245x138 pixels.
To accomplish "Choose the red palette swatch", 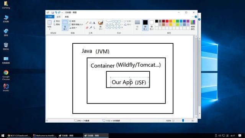I will click(167, 21).
